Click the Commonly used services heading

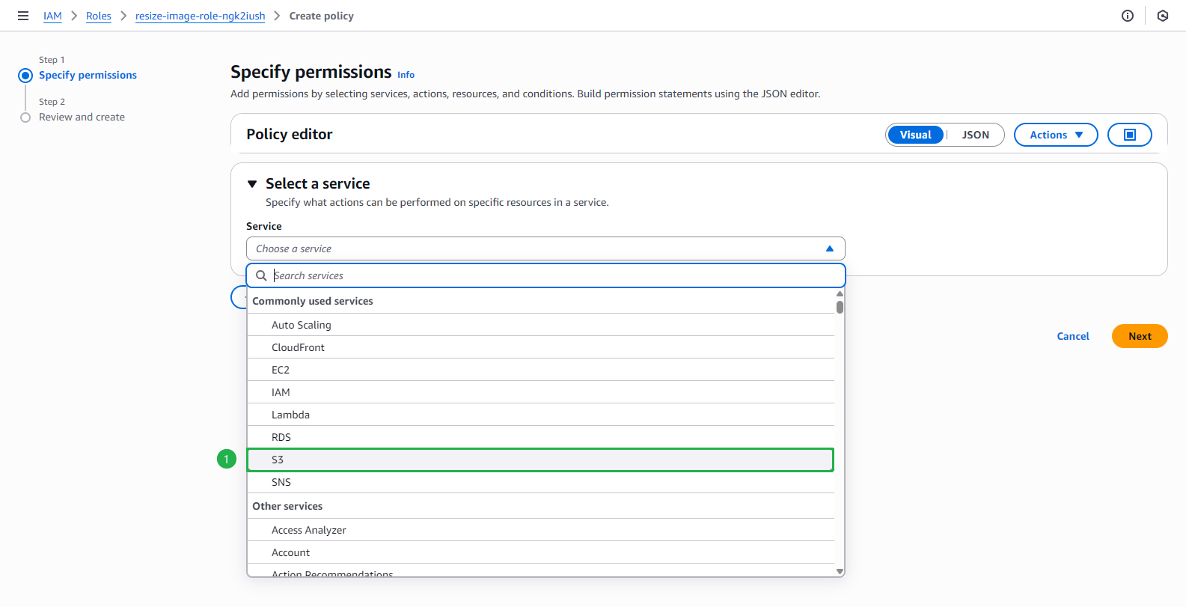[x=313, y=301]
